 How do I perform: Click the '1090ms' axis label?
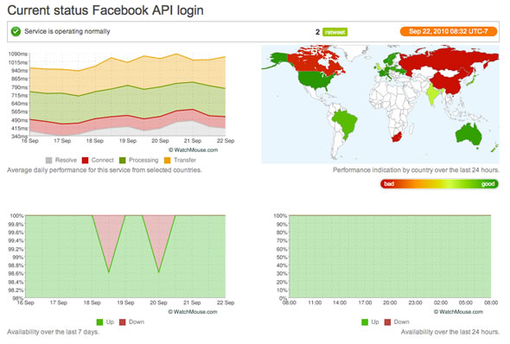(18, 54)
